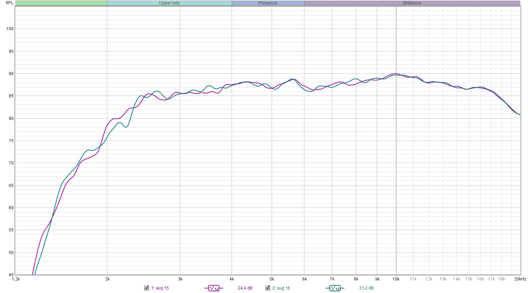Toggle the "2: aug 16" trace checkbox
The width and height of the screenshot is (528, 293).
point(268,288)
